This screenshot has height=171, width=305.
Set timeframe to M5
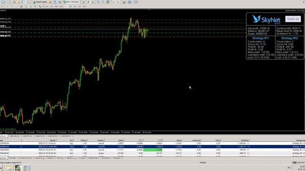(x=51, y=6)
